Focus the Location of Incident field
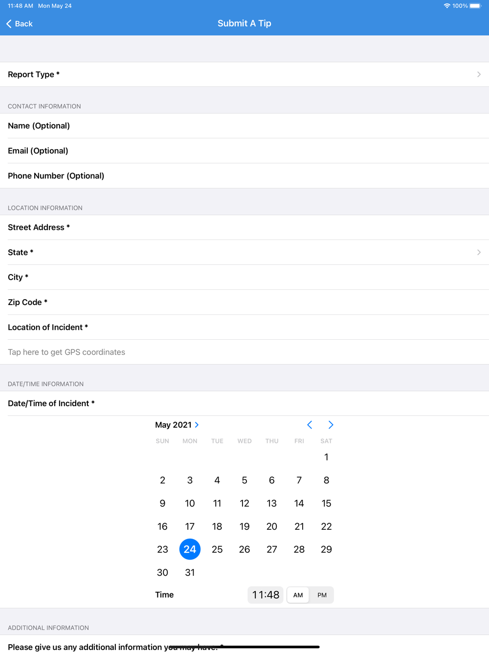The image size is (489, 652). coord(244,327)
